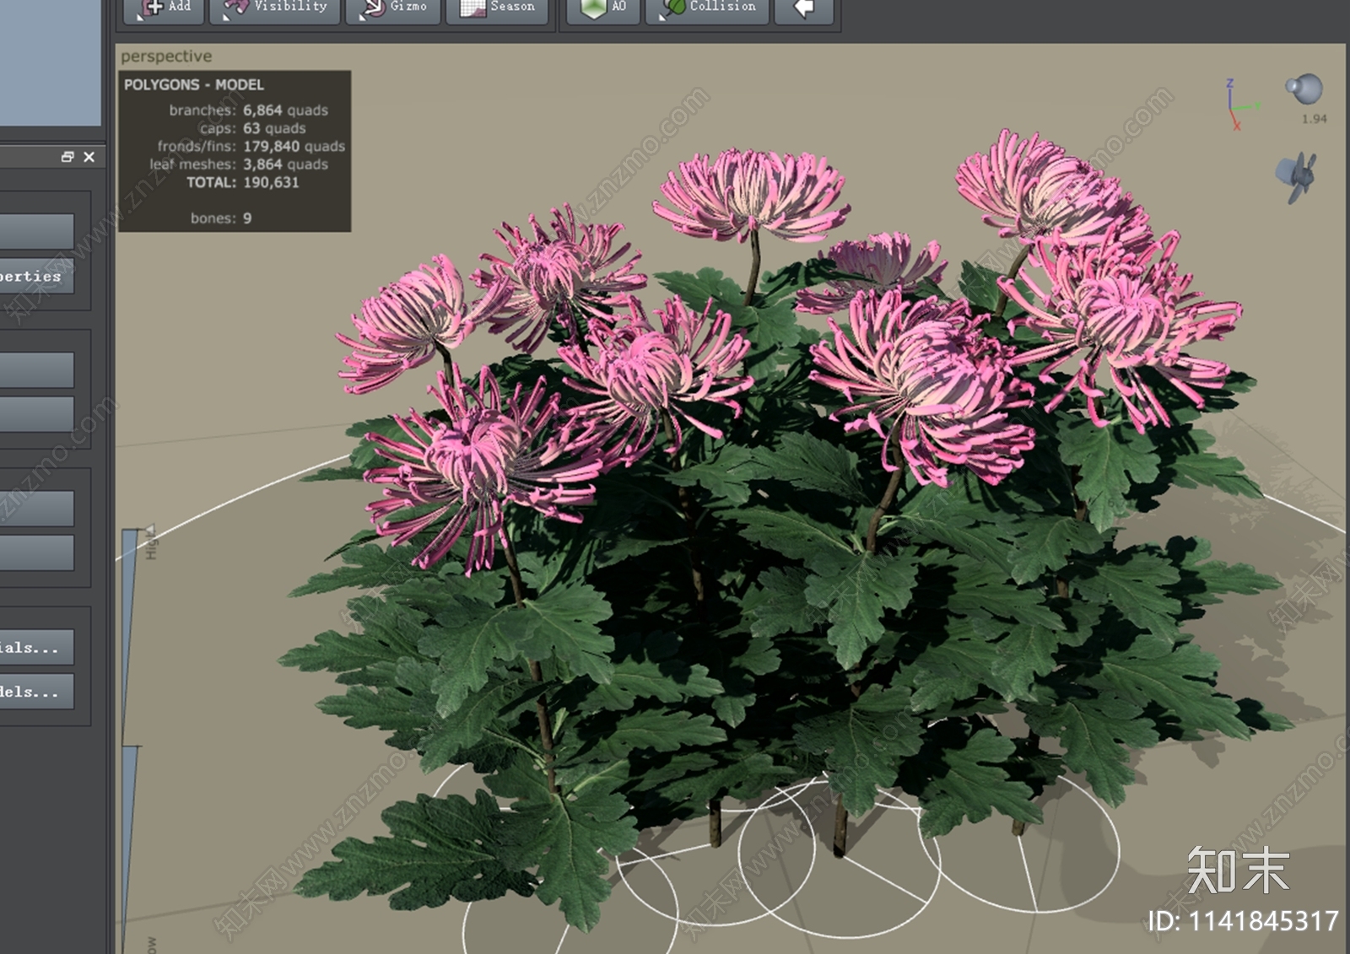This screenshot has width=1350, height=954.
Task: Click the 'caps: 63 quads' statistic
Action: (x=252, y=128)
